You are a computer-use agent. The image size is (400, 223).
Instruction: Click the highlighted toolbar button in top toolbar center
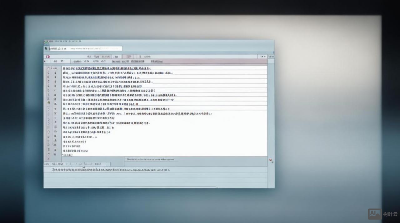click(x=128, y=57)
